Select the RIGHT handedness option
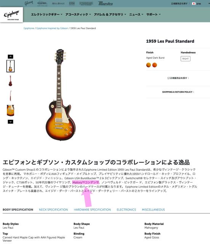This screenshot has width=210, height=244. (186, 59)
